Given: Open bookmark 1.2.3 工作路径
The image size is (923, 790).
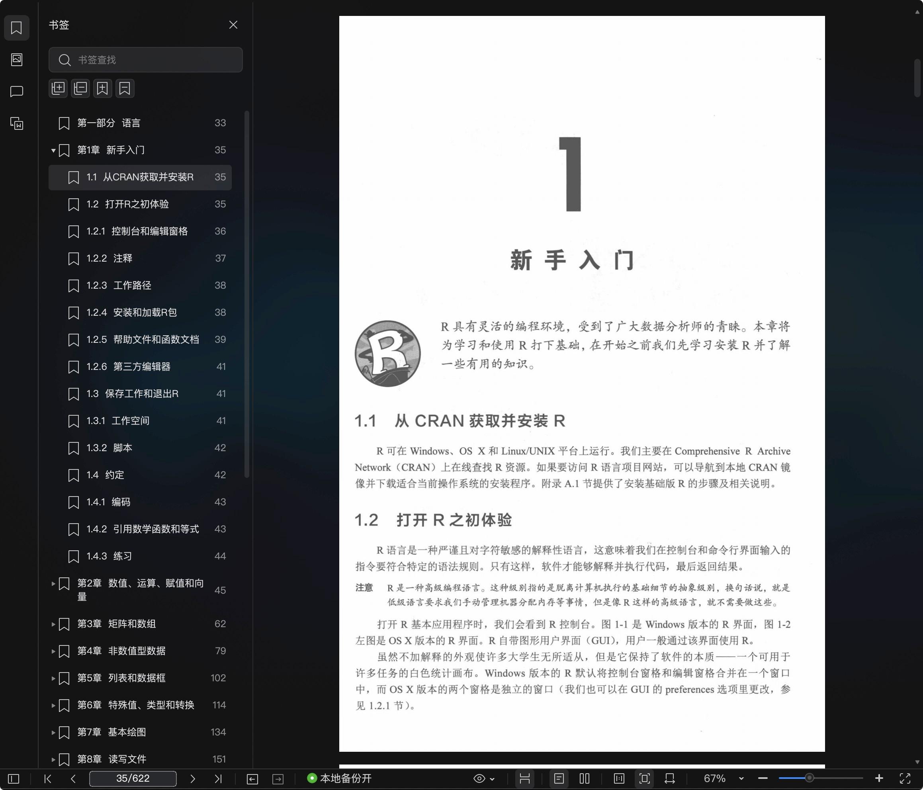Looking at the screenshot, I should [x=140, y=285].
